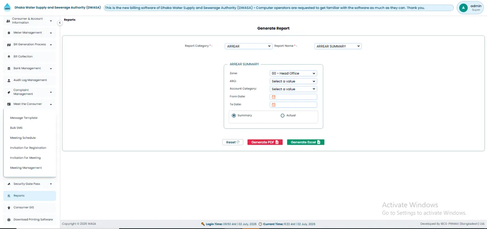
Task: Select the Summary radio button
Action: 234,115
